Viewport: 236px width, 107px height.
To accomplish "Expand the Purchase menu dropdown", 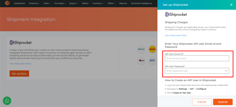I will click(60, 3).
